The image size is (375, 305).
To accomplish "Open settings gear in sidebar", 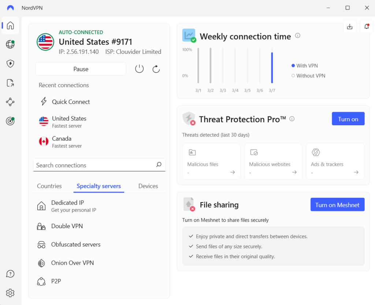I will pyautogui.click(x=10, y=293).
